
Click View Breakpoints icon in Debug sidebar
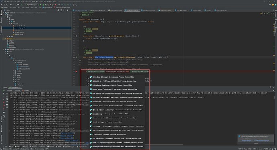[x=4, y=106]
